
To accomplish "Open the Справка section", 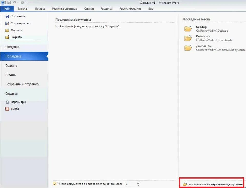I will [24, 93].
